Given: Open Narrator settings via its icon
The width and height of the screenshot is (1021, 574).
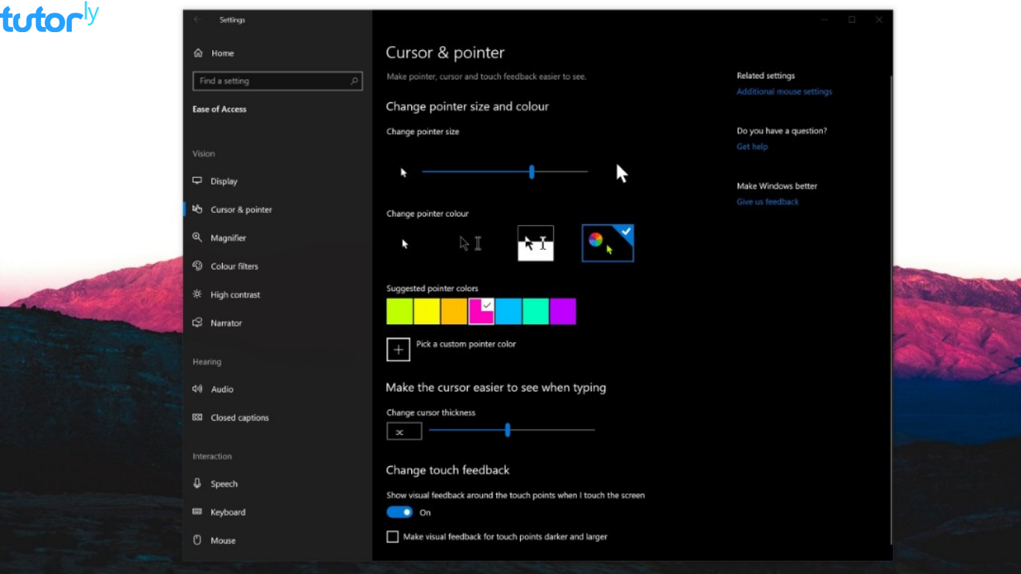Looking at the screenshot, I should click(x=196, y=323).
